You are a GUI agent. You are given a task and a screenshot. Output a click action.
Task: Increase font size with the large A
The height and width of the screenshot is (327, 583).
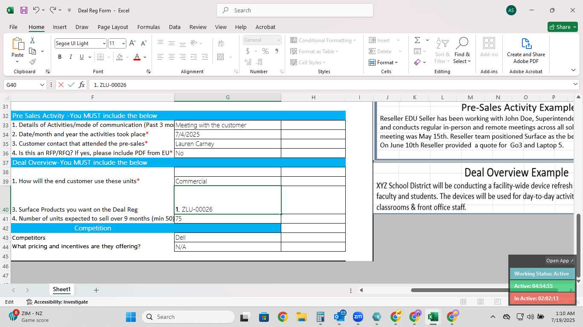point(132,43)
